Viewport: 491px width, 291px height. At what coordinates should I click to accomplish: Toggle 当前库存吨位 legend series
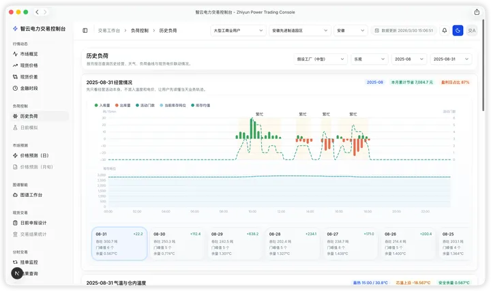173,106
